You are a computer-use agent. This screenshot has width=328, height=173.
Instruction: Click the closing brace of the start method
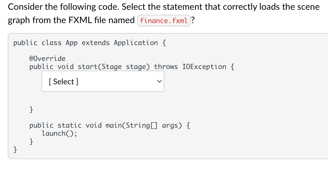point(31,109)
